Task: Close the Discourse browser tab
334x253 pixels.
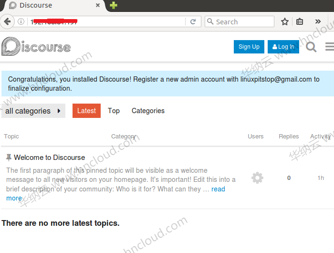Action: click(98, 5)
